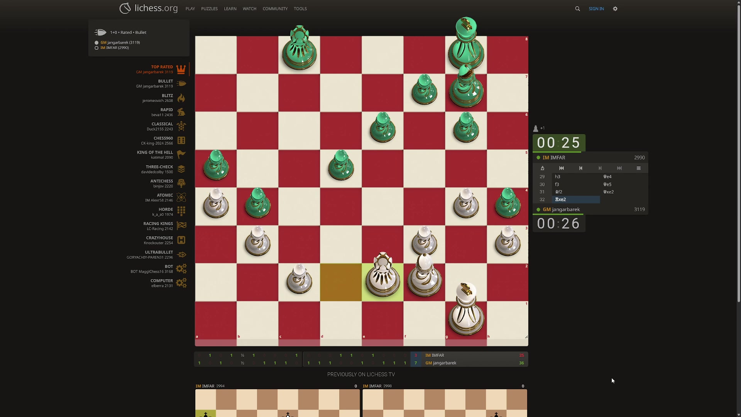
Task: Open the TOOLS menu
Action: [300, 8]
